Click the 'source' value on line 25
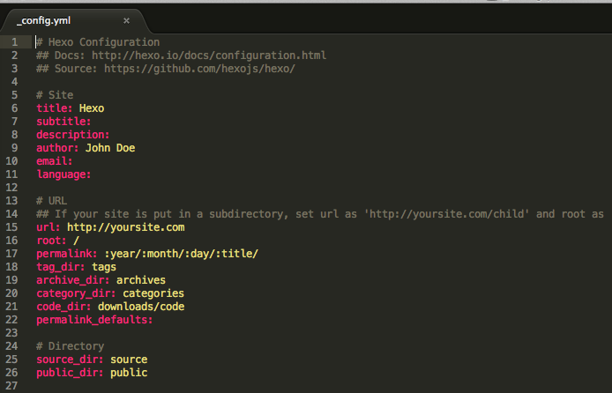Screen dimensions: 612x393 [x=129, y=360]
